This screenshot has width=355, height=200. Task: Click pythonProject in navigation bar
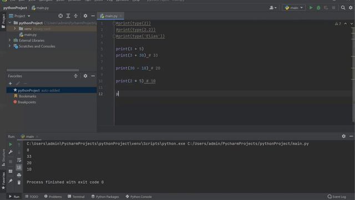tap(15, 8)
